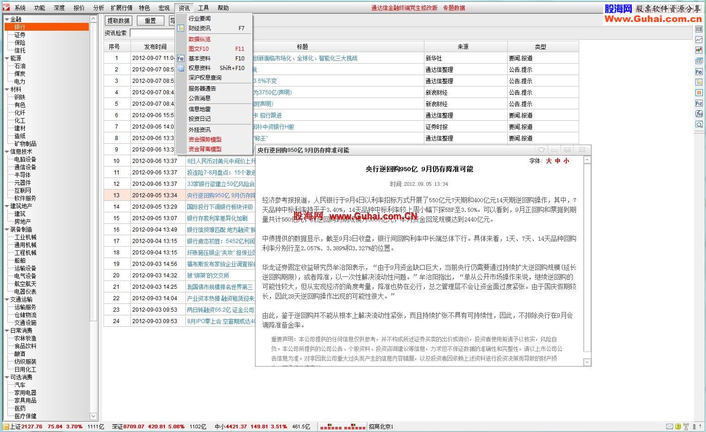Click the 上证 index value 2127.76 in status bar

point(32,427)
